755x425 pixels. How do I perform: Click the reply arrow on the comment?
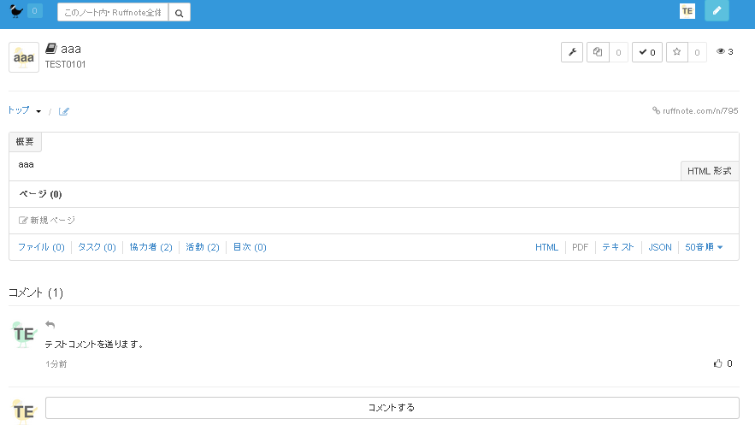(x=50, y=324)
